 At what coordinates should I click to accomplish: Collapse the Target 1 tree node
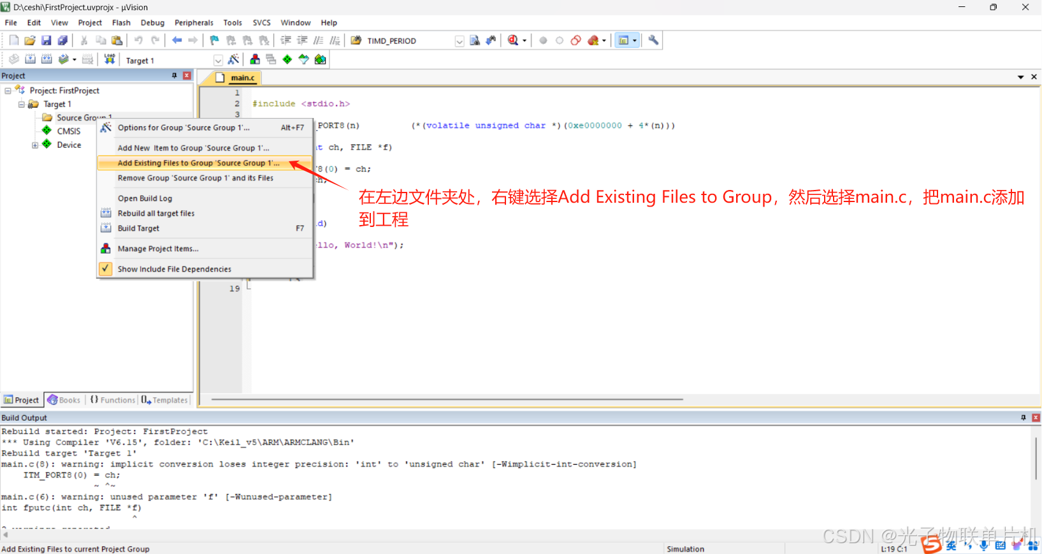point(21,104)
